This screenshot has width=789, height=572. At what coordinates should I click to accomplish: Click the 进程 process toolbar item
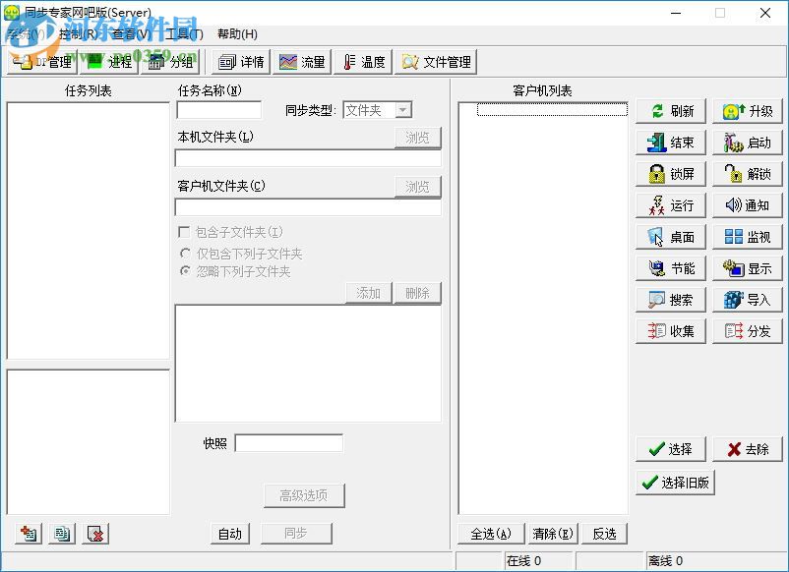[108, 61]
